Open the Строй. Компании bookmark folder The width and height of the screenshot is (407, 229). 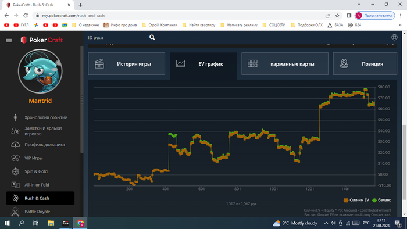click(160, 25)
